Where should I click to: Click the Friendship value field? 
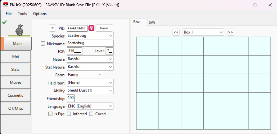point(71,98)
